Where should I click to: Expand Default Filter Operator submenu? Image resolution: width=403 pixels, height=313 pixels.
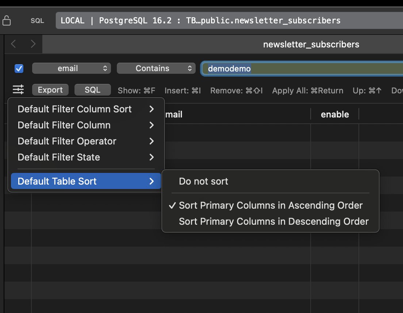point(86,141)
